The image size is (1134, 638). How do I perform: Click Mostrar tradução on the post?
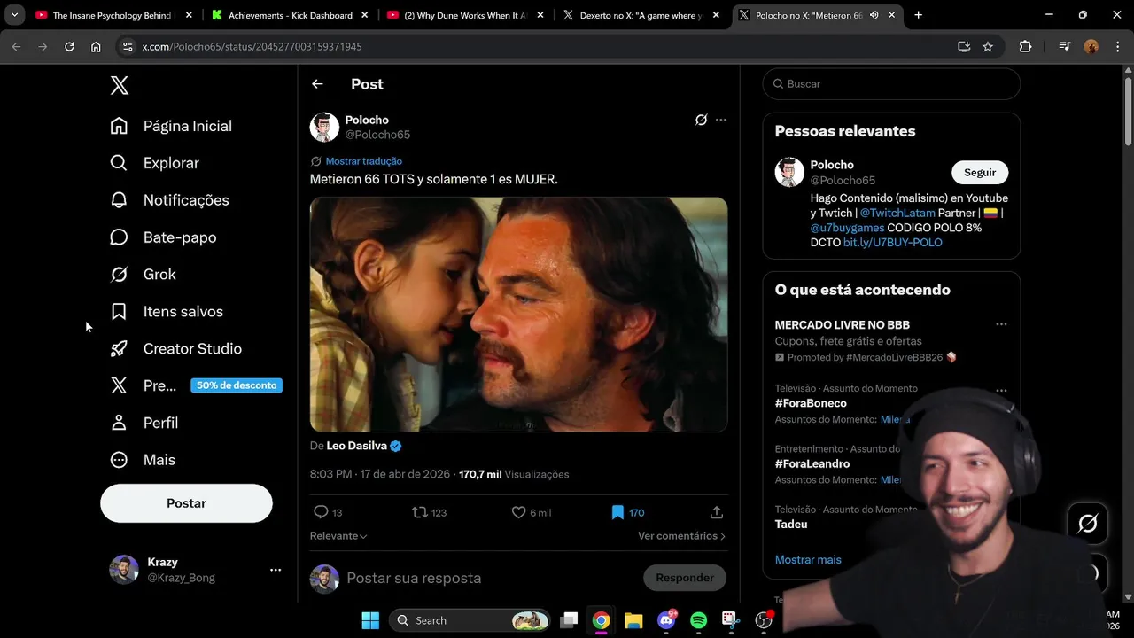363,161
